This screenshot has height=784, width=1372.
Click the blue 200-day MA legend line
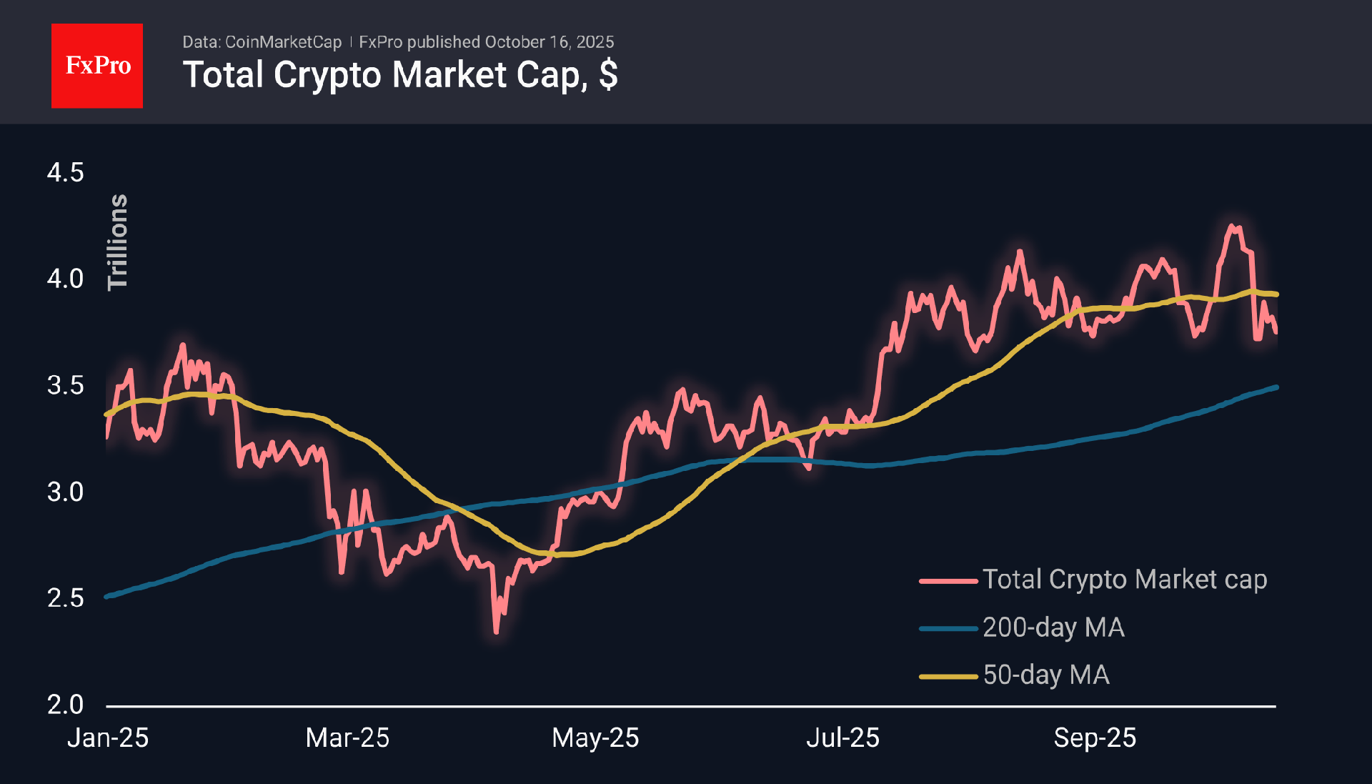pos(948,629)
